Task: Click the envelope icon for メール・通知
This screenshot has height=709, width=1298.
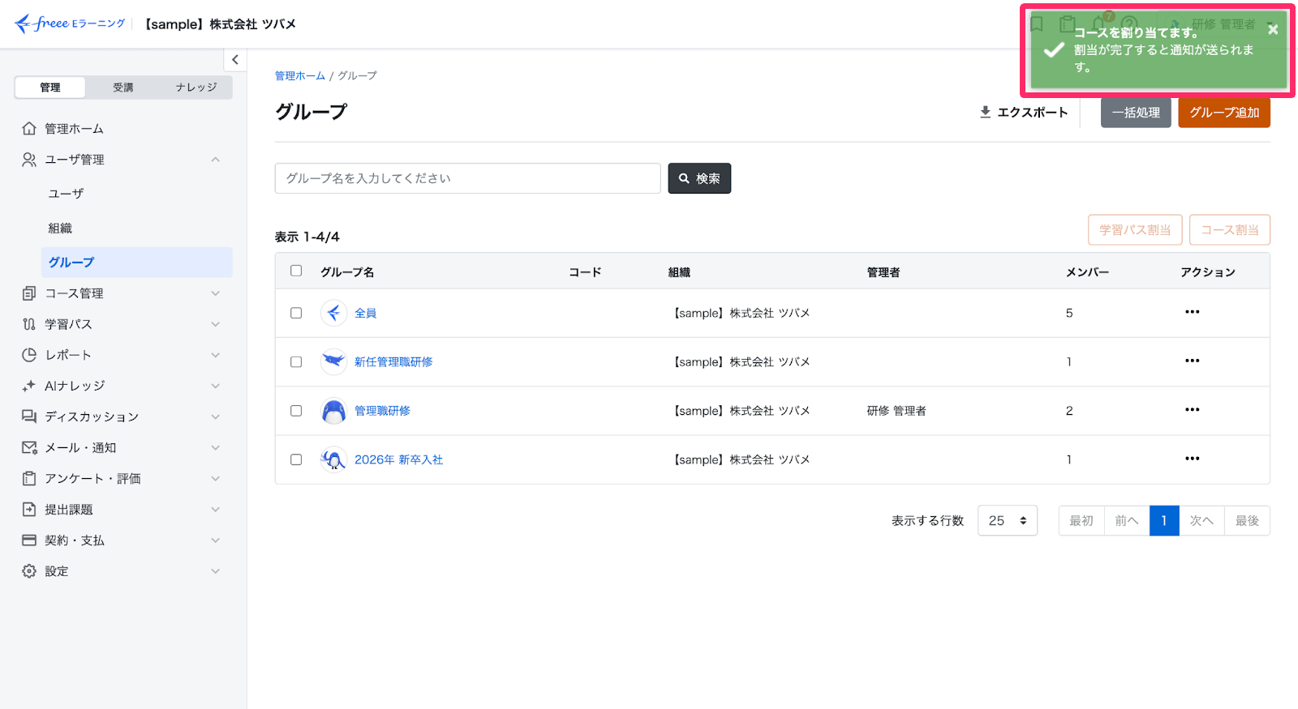Action: tap(29, 447)
